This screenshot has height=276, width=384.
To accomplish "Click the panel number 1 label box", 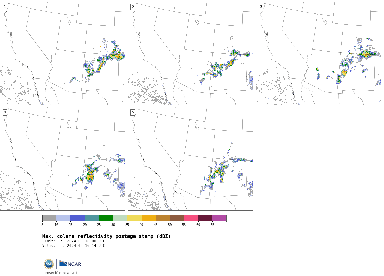I will [x=5, y=7].
